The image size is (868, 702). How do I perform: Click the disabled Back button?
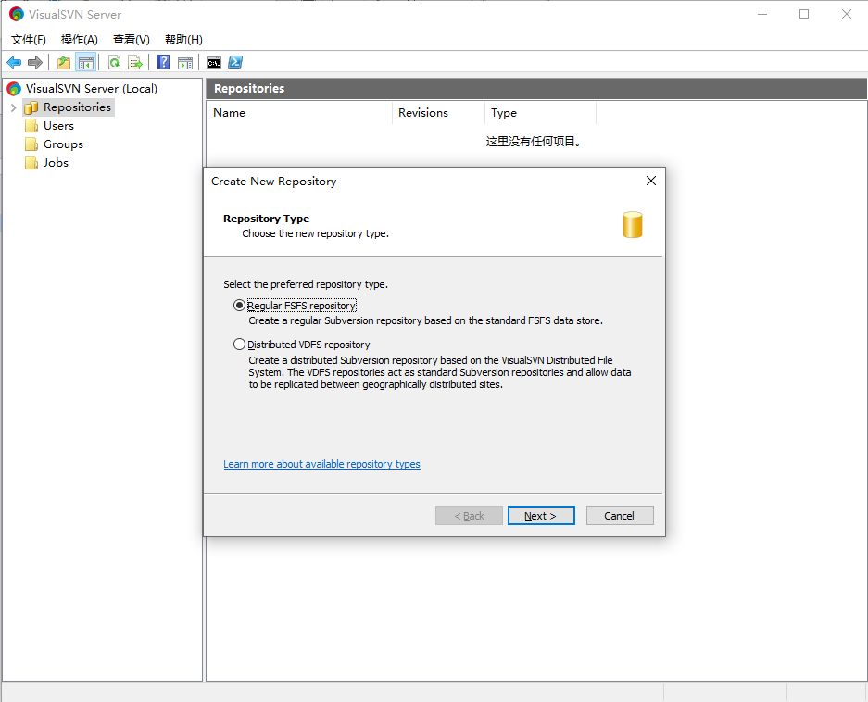coord(469,516)
